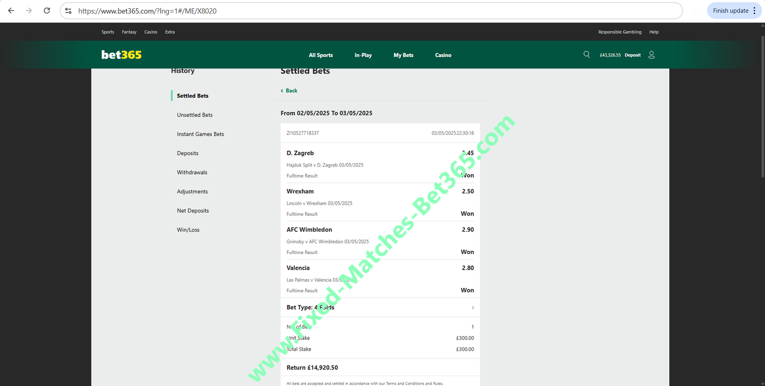The image size is (765, 386).
Task: Switch to In-Play section
Action: [x=363, y=55]
